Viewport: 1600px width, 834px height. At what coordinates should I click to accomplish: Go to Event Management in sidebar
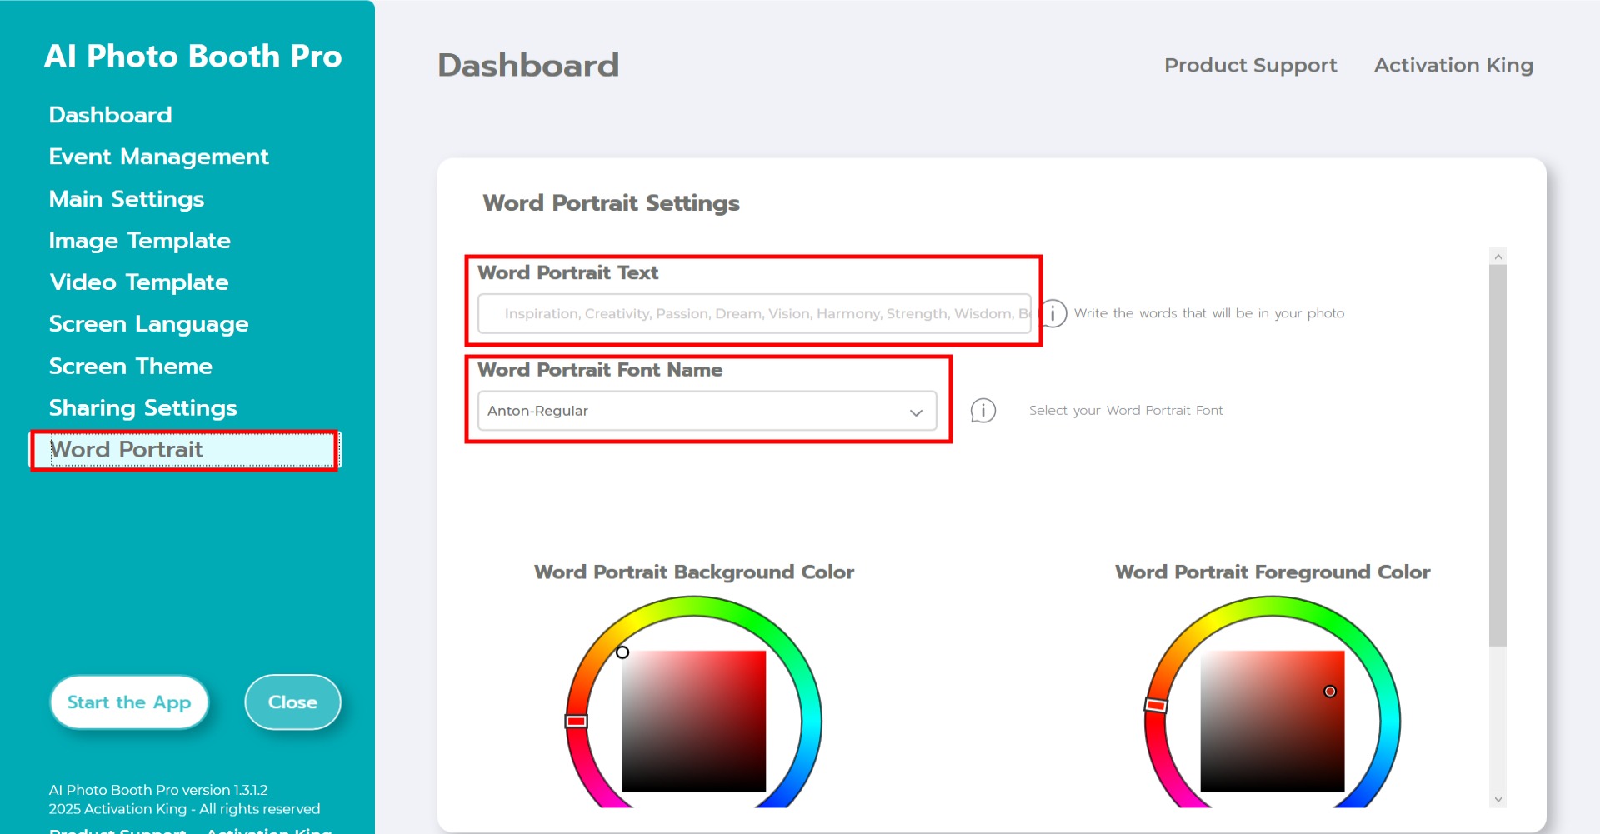point(158,157)
